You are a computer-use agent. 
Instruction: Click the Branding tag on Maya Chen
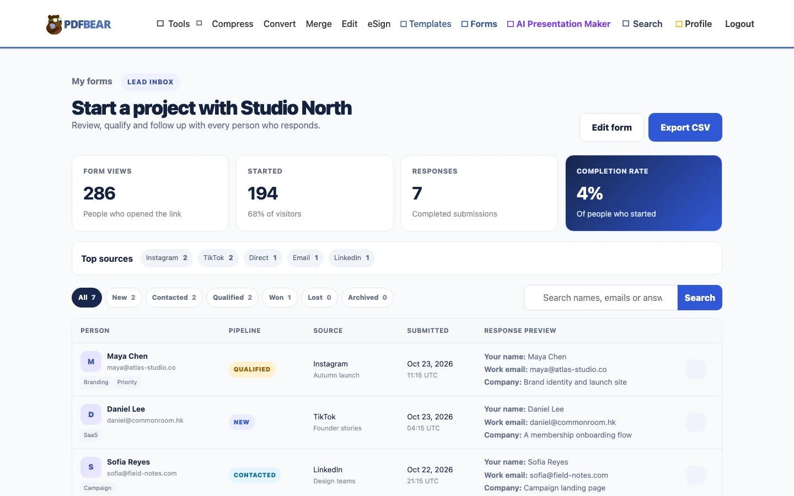click(x=96, y=382)
